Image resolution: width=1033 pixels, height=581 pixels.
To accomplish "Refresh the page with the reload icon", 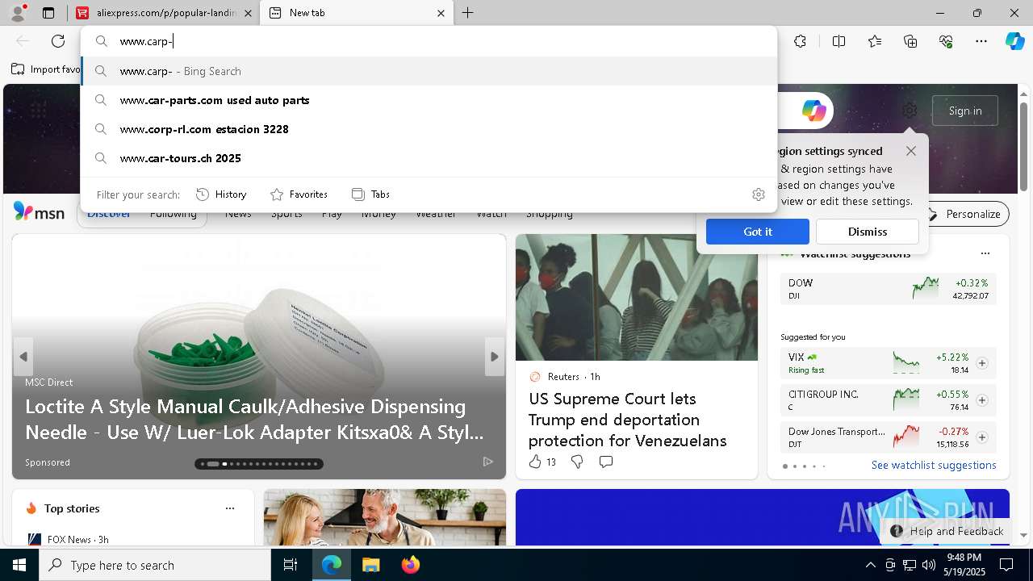I will (x=58, y=41).
